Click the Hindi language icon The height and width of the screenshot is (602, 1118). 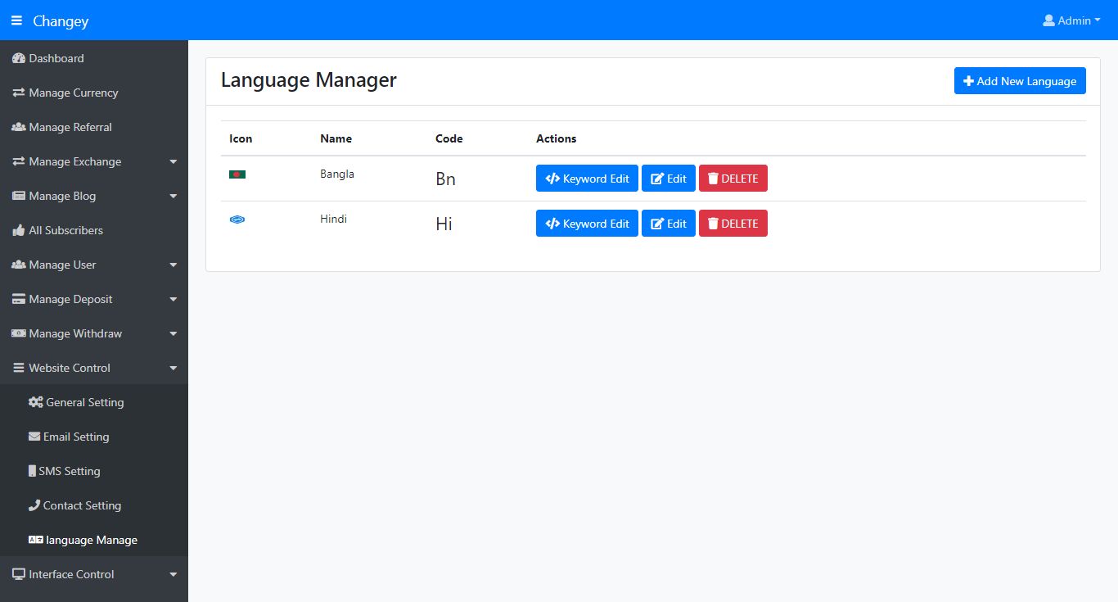[237, 220]
